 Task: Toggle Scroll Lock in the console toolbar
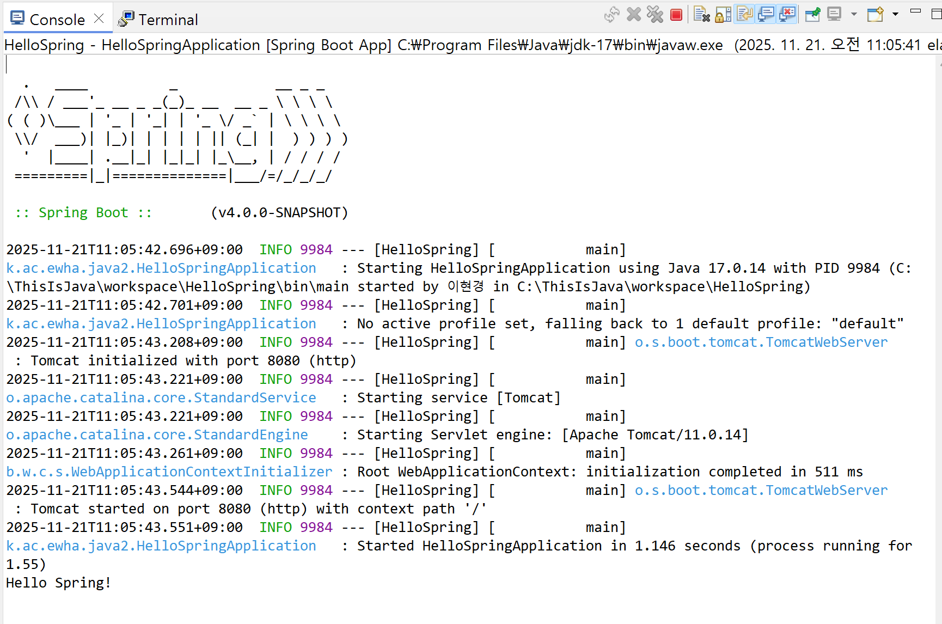723,15
